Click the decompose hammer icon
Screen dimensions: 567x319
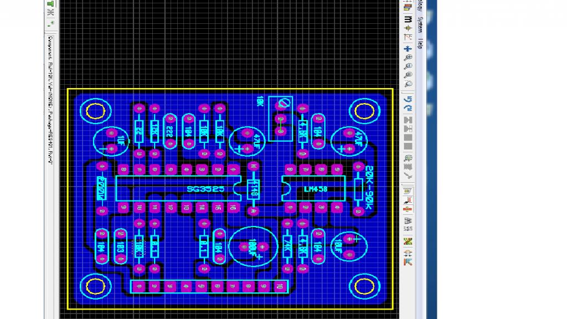click(x=408, y=176)
